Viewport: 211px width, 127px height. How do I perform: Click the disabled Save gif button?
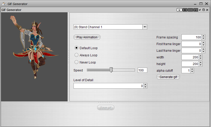click(x=106, y=108)
